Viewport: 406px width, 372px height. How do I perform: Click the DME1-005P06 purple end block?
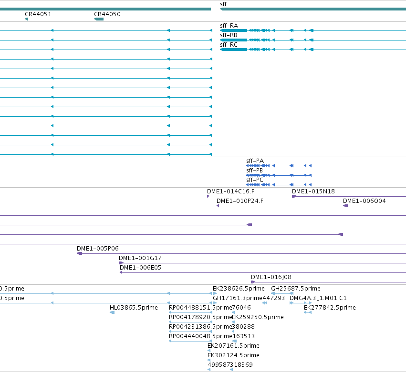[x=80, y=253]
